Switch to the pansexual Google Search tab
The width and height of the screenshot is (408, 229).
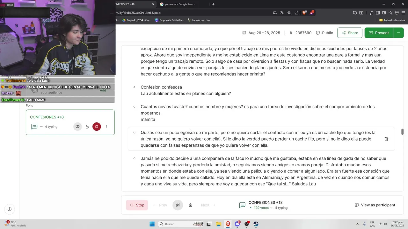[182, 4]
